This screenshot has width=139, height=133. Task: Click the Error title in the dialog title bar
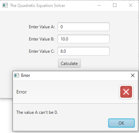pyautogui.click(x=25, y=75)
